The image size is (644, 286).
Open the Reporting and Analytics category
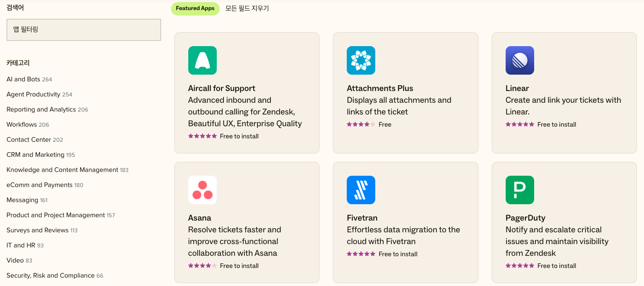[x=41, y=109]
